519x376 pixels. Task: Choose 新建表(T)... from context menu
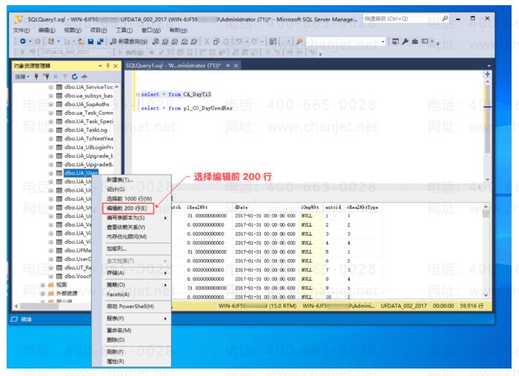[x=131, y=180]
